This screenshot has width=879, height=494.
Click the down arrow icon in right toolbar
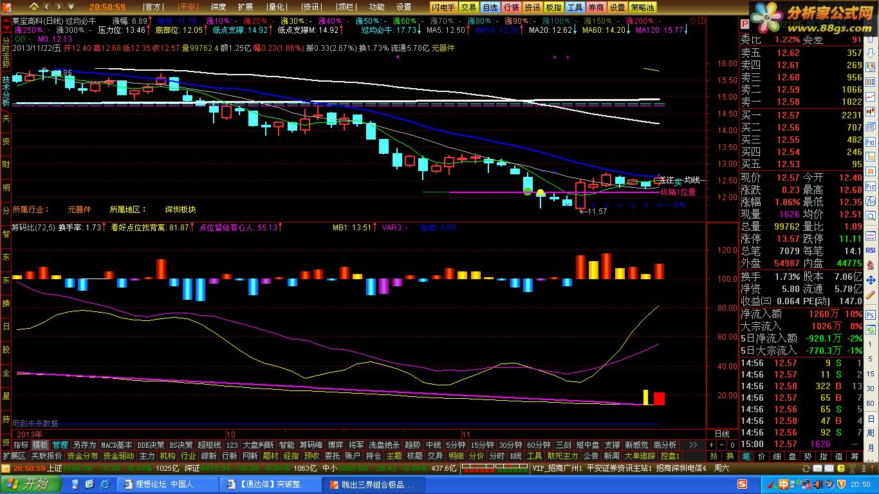(871, 53)
